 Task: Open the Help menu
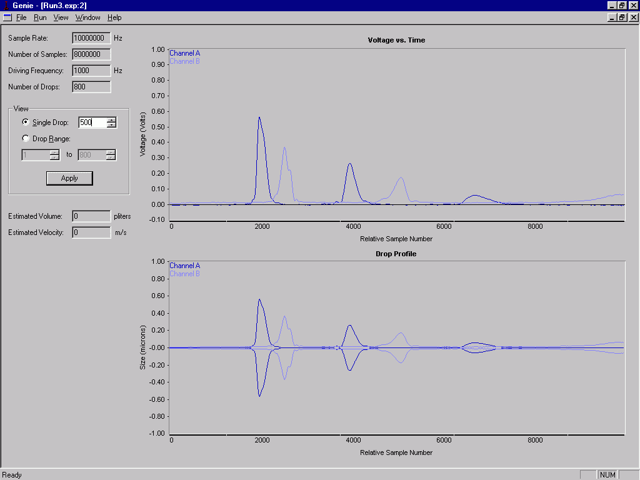tap(114, 17)
